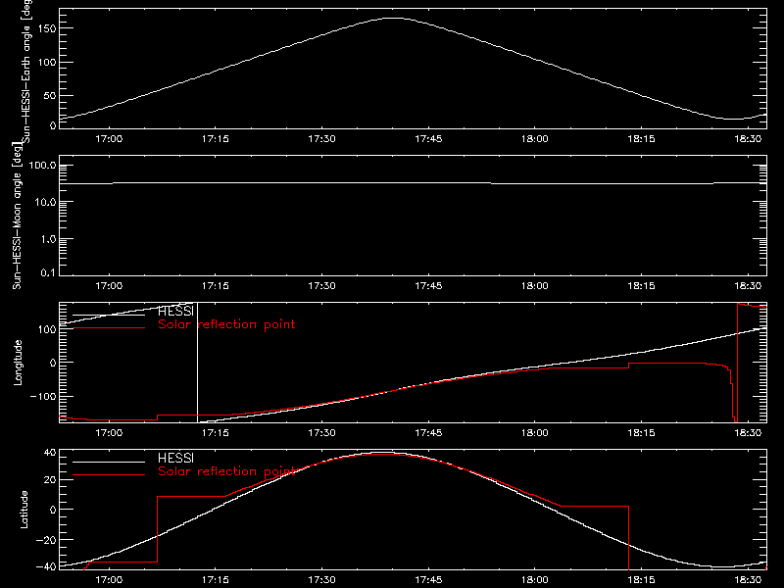Click white HESSI legend line in Latitude plot
784x588 pixels.
[x=109, y=462]
